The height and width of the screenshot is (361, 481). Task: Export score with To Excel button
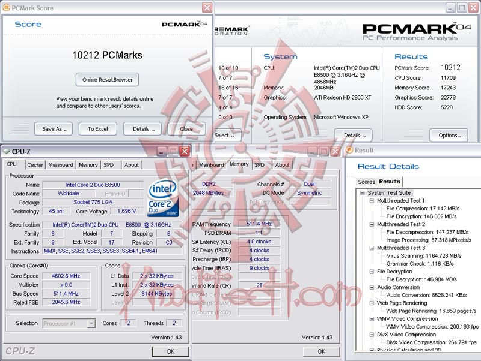click(98, 129)
